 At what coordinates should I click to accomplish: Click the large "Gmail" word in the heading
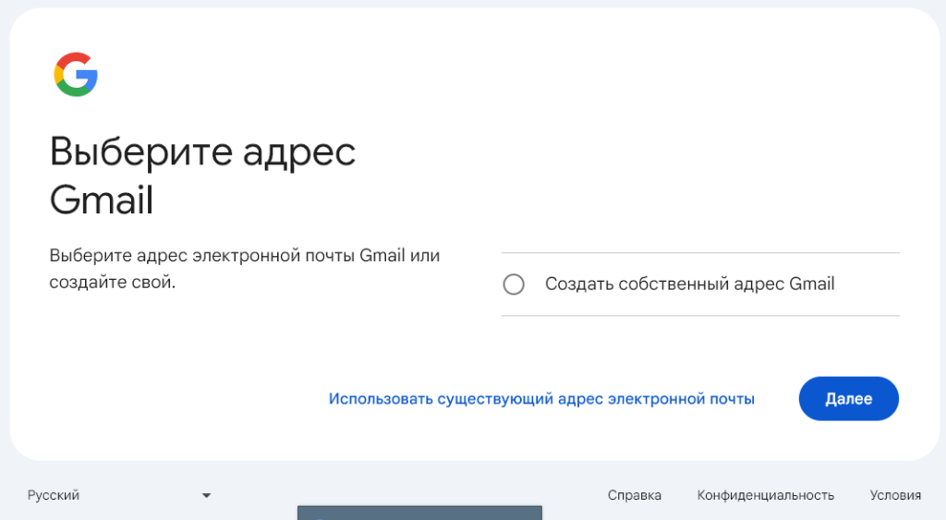coord(102,200)
